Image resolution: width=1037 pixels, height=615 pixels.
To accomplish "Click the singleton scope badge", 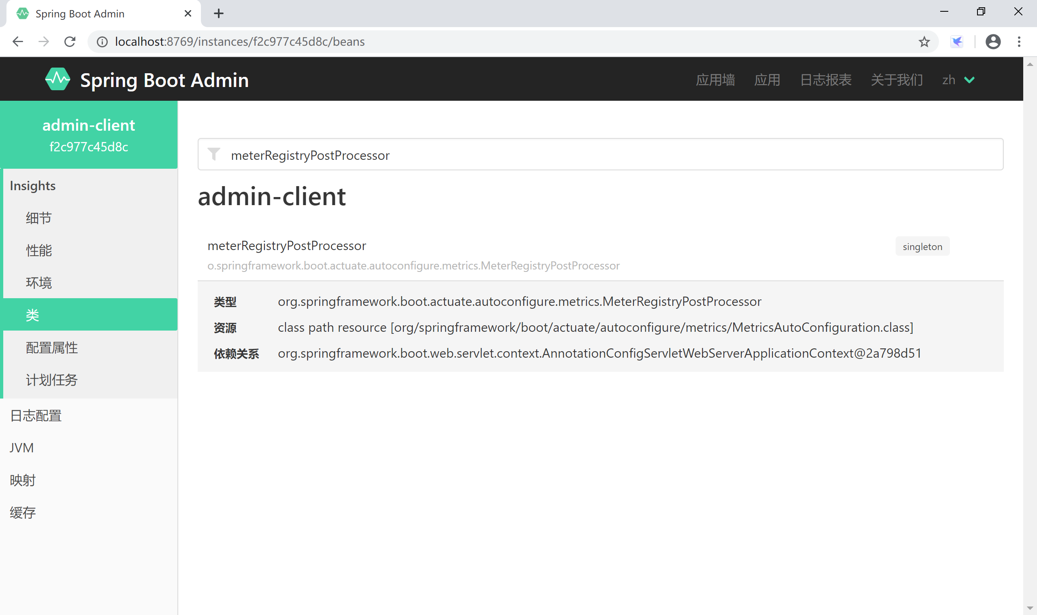I will tap(922, 246).
